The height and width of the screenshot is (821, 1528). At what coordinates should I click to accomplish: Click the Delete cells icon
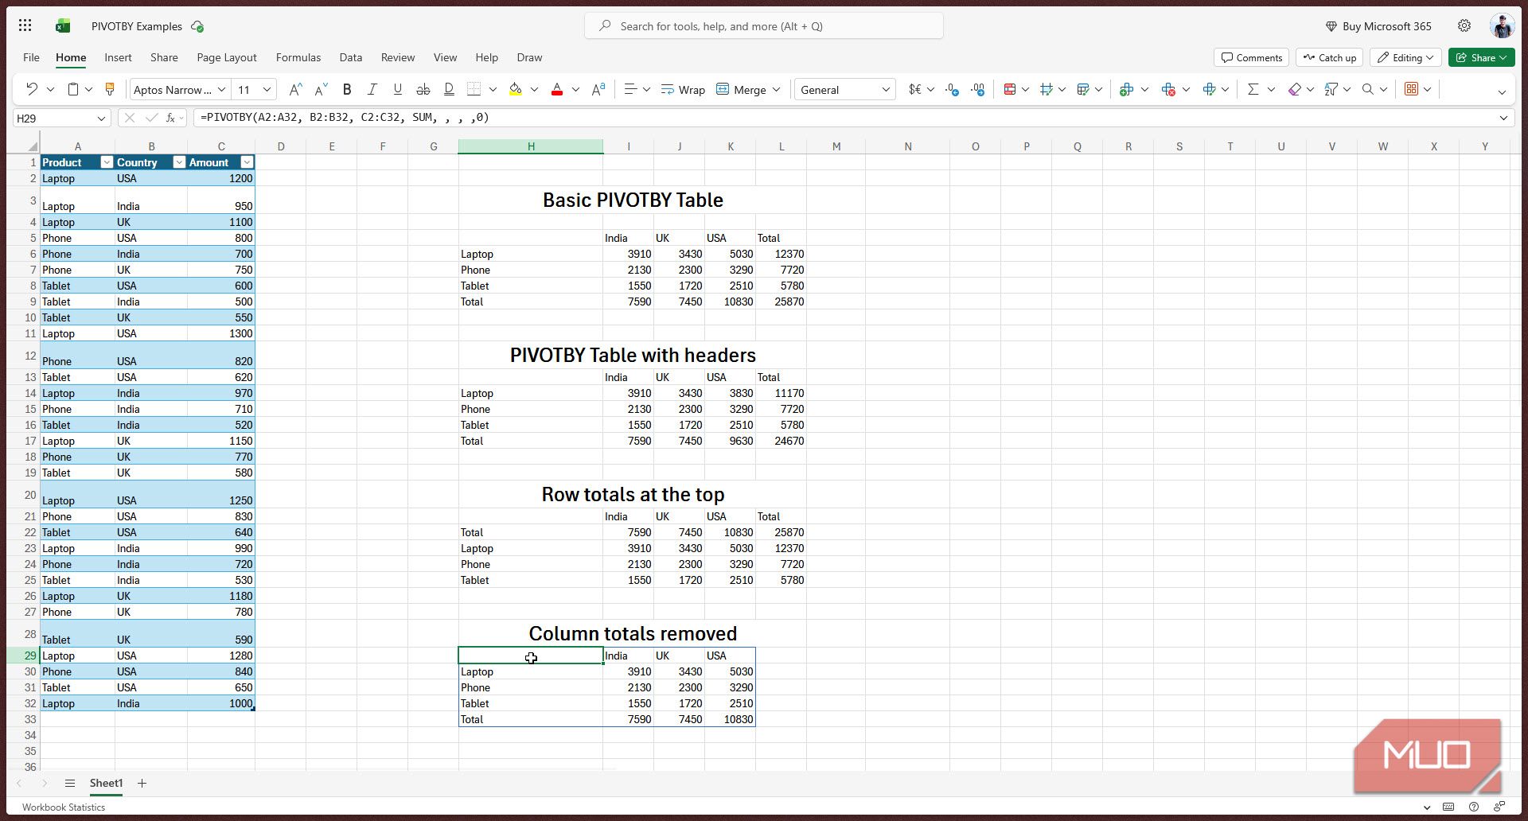click(1168, 89)
